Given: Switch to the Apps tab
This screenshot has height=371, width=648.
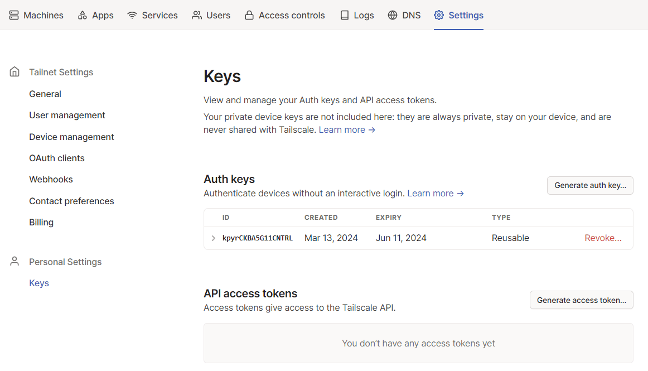Looking at the screenshot, I should click(95, 15).
